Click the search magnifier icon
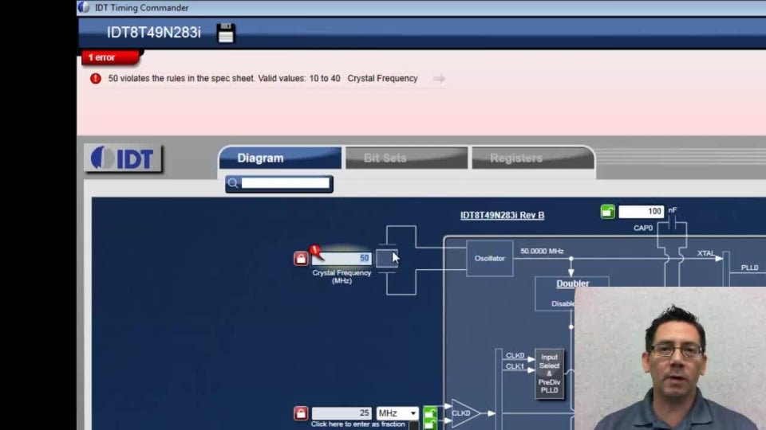Image resolution: width=766 pixels, height=430 pixels. click(232, 183)
